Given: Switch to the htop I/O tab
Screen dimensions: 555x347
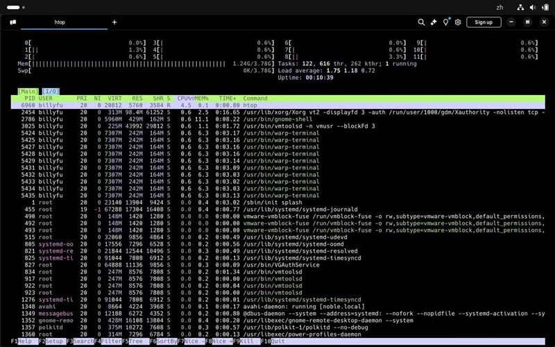Looking at the screenshot, I should tap(50, 91).
